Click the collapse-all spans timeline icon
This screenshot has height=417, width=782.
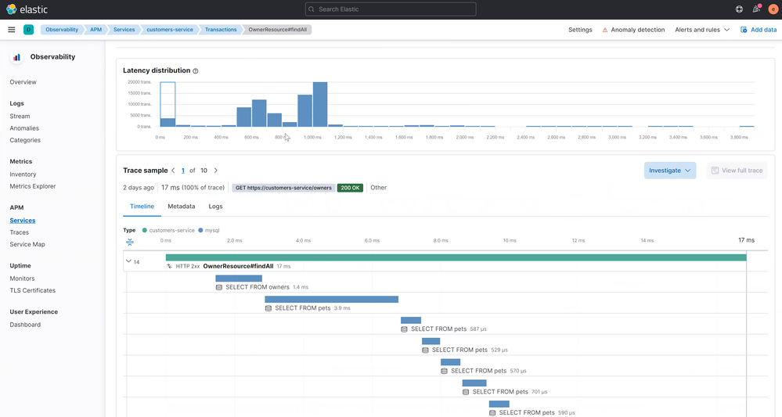click(x=130, y=242)
